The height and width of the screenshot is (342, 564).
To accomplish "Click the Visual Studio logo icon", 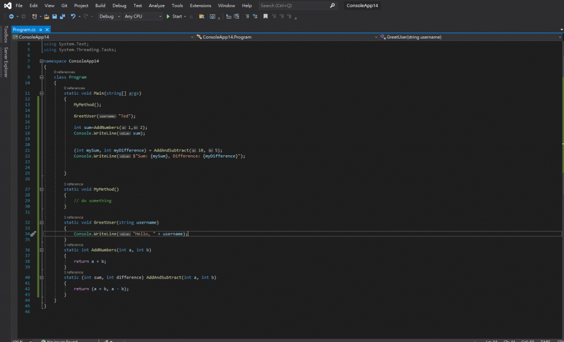I will point(8,6).
